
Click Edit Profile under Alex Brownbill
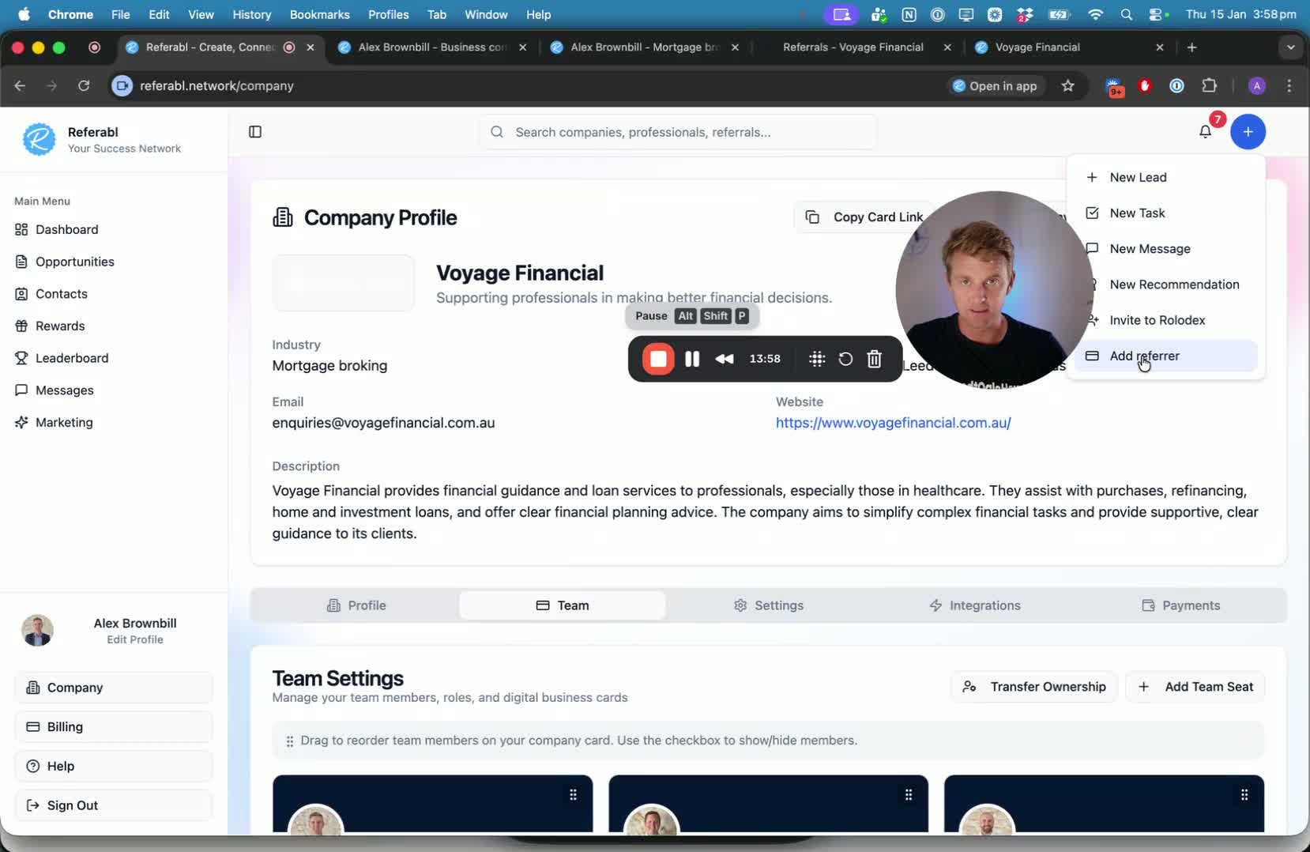click(135, 639)
